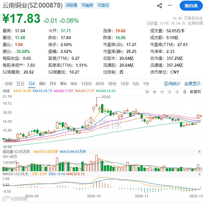
Task: Select the 日K tab
Action: pos(32,84)
